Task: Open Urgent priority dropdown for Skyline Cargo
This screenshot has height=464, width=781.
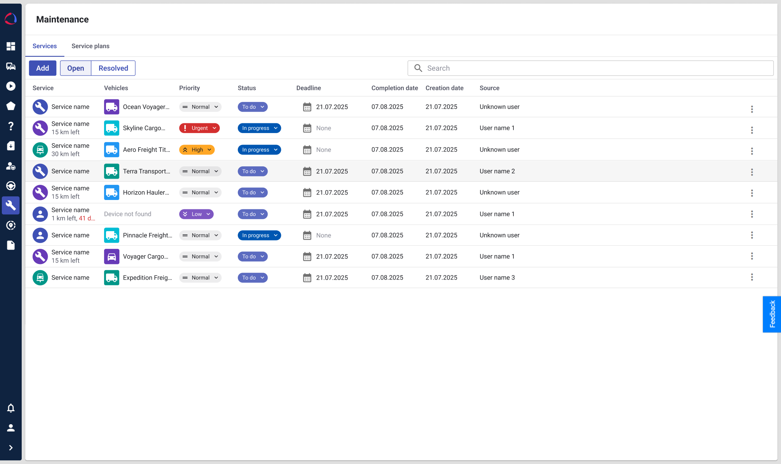Action: coord(199,128)
